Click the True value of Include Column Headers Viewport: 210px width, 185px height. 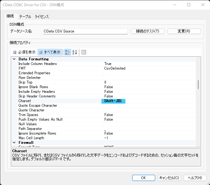(x=108, y=64)
